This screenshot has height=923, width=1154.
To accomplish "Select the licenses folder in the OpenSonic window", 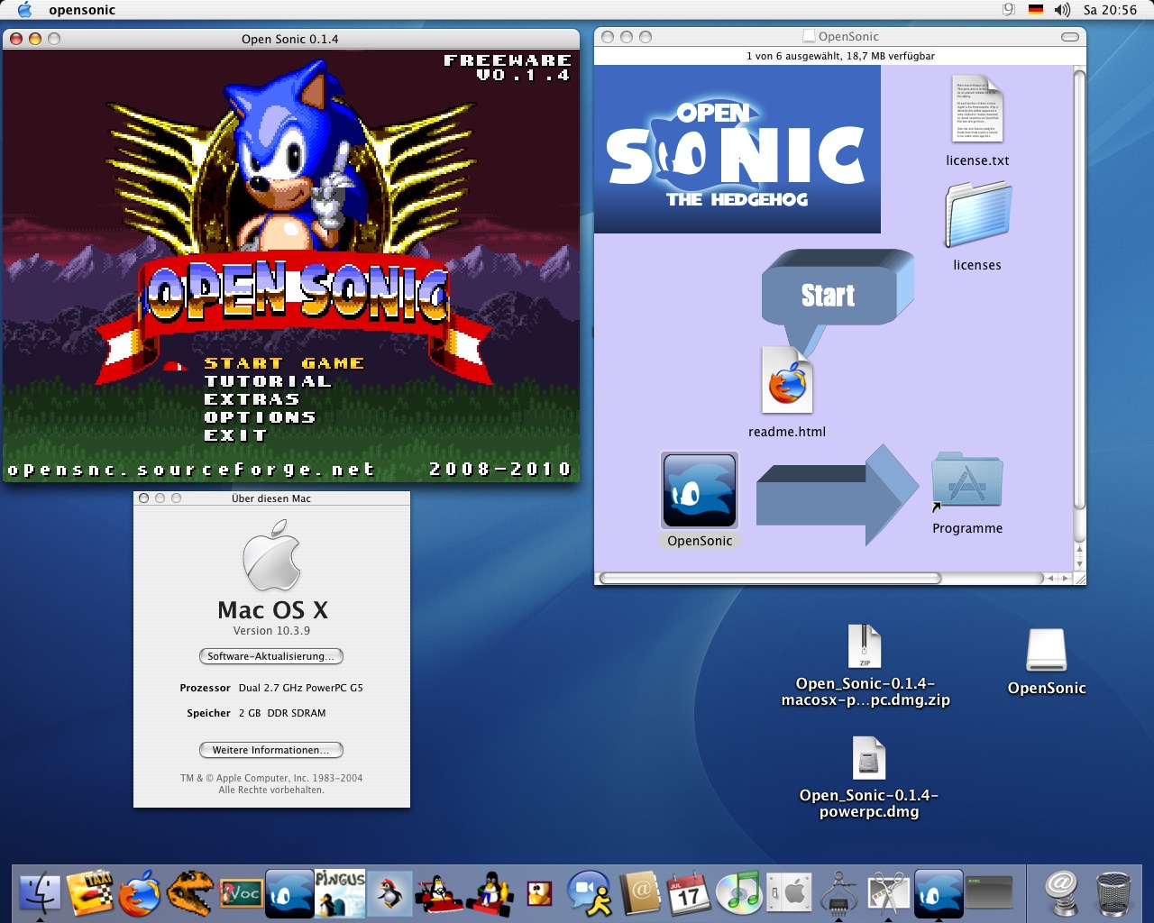I will coord(977,215).
